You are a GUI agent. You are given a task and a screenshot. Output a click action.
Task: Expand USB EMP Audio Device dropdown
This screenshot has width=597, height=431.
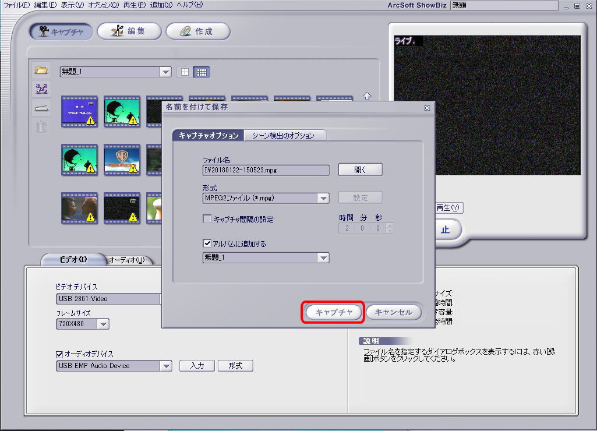pos(165,366)
